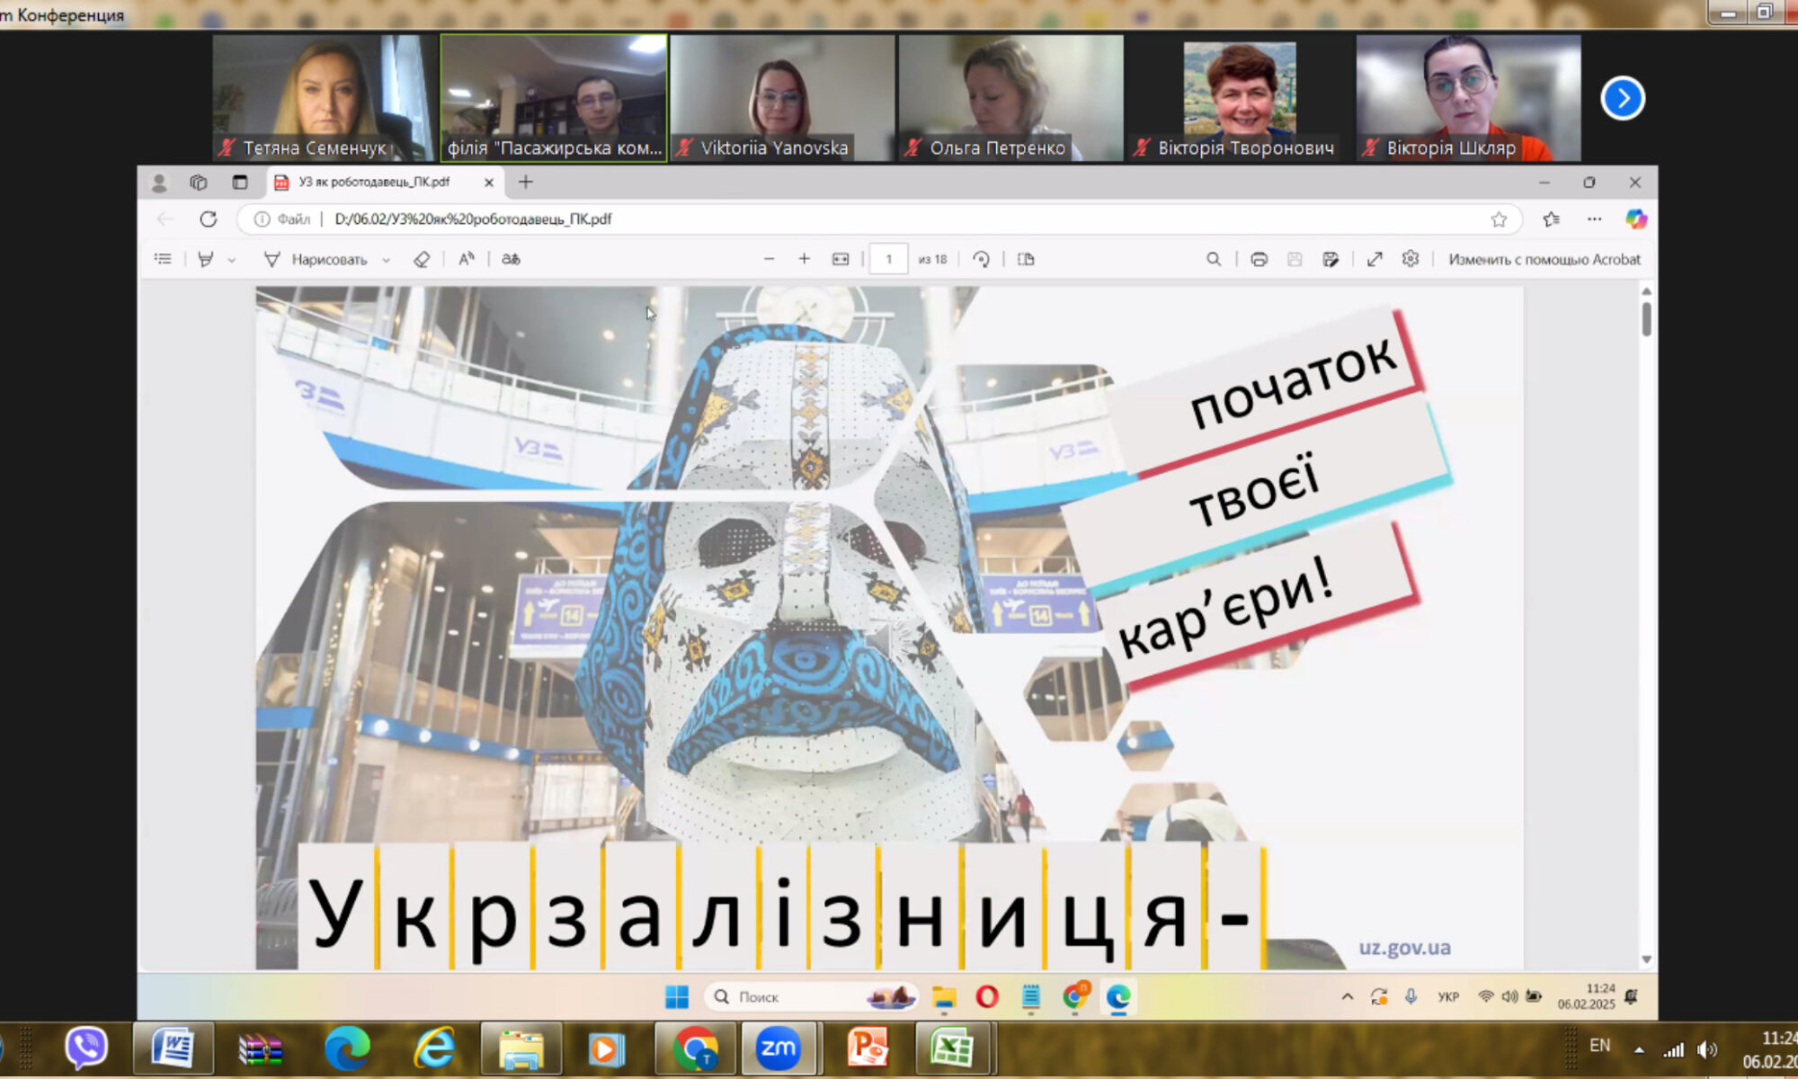
Task: Open the PDF translate tool
Action: pos(511,259)
